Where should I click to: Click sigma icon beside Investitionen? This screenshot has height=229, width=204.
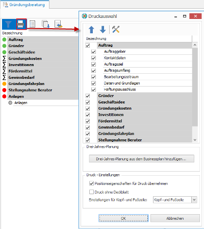click(4, 65)
